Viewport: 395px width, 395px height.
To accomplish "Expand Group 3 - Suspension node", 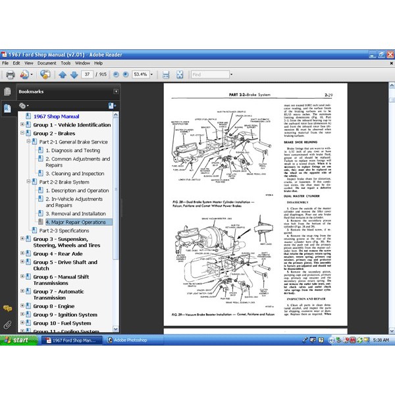I will [22, 238].
